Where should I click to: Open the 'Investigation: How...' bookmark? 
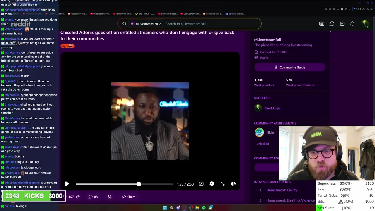[100, 14]
